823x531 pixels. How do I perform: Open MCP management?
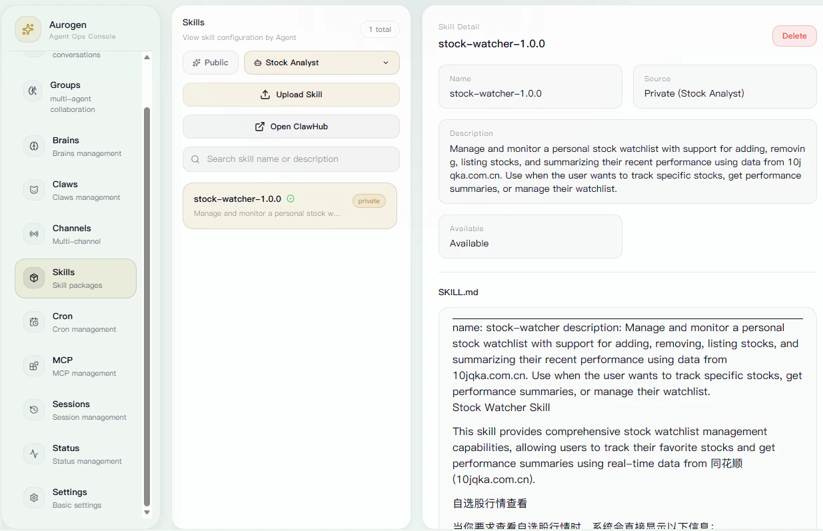[x=75, y=366]
